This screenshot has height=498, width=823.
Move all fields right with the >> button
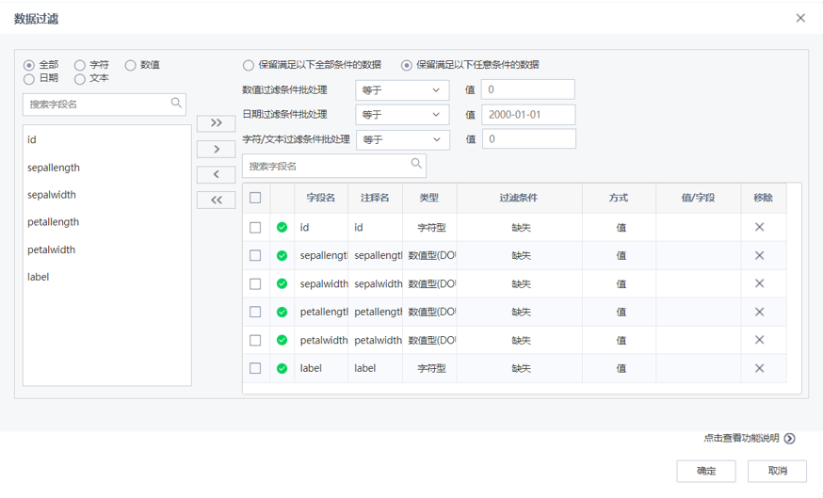coord(217,122)
